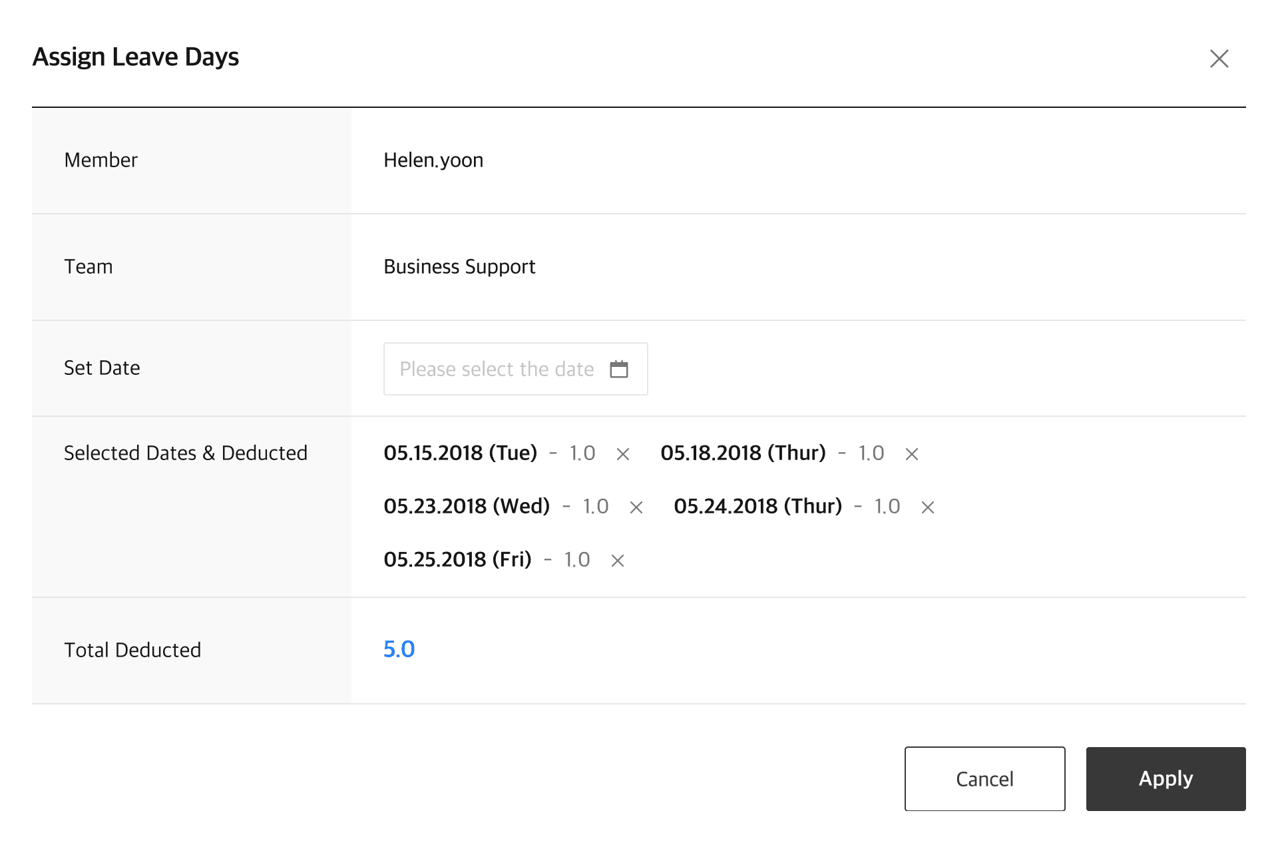Click the 05.23.2018 (Wed) date label

467,506
